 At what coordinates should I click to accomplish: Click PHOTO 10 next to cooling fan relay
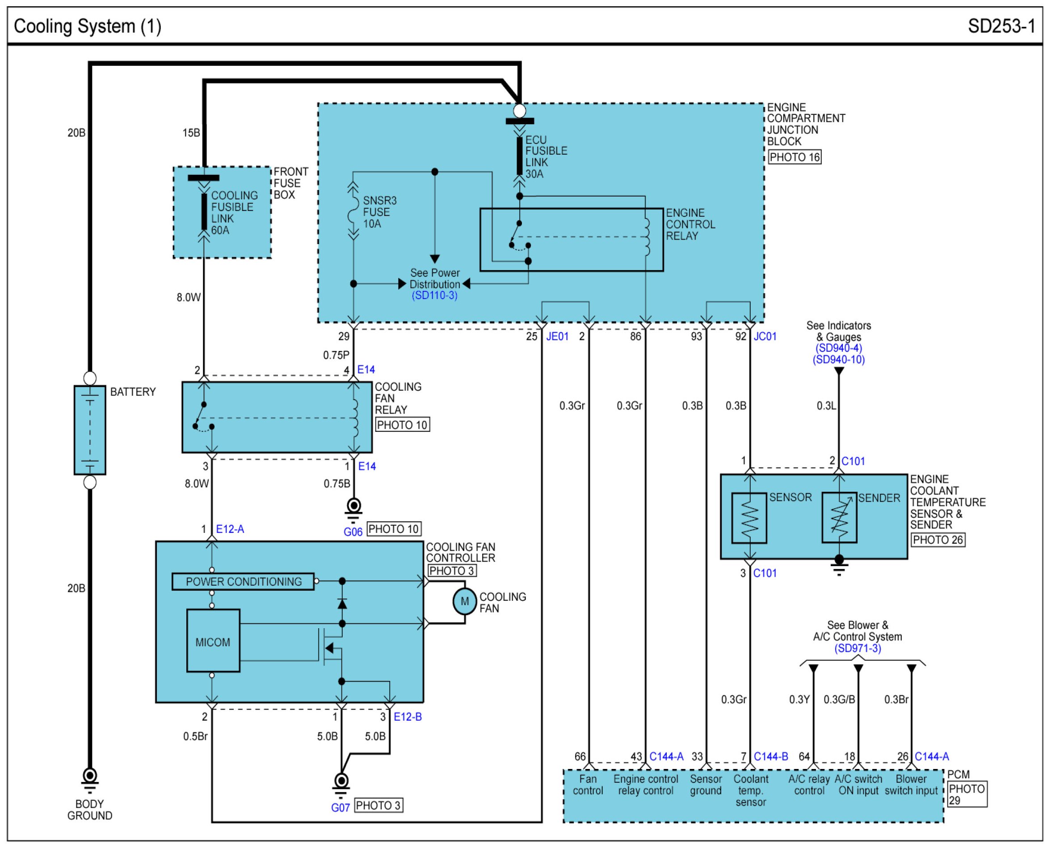click(x=402, y=425)
